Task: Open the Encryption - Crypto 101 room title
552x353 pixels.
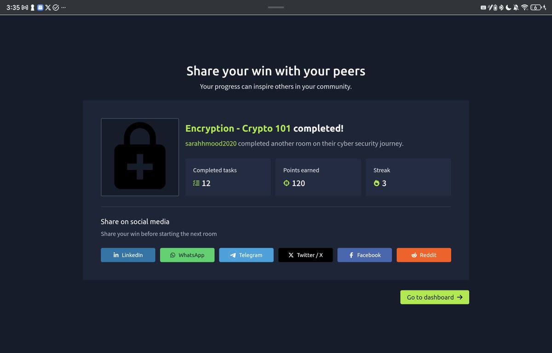Action: point(238,128)
